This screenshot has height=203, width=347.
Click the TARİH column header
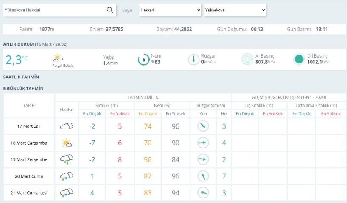tap(28, 105)
